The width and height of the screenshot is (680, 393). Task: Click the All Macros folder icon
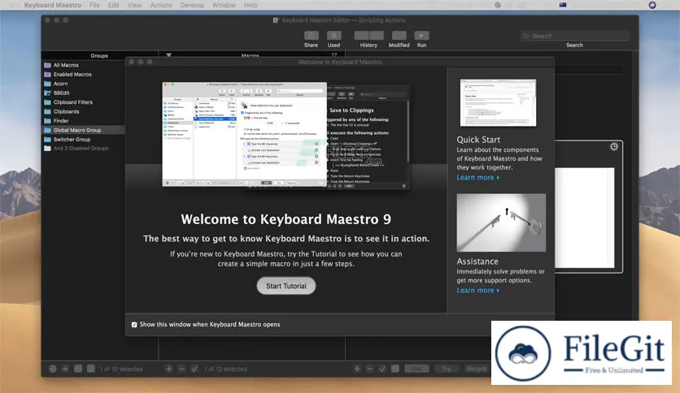point(47,65)
